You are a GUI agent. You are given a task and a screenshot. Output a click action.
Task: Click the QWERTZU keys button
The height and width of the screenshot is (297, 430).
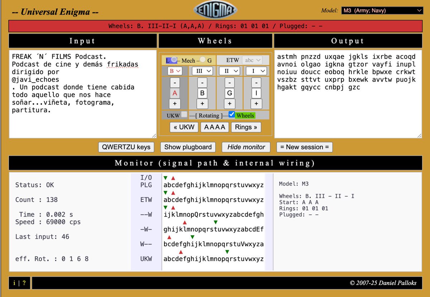(126, 147)
